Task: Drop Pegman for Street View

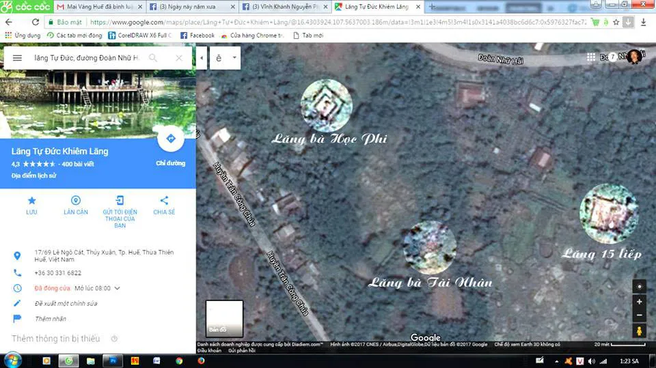Action: tap(640, 331)
